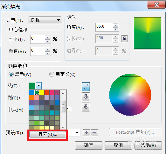Click the 角度(A) angle input field
The height and width of the screenshot is (154, 166).
(x=104, y=27)
